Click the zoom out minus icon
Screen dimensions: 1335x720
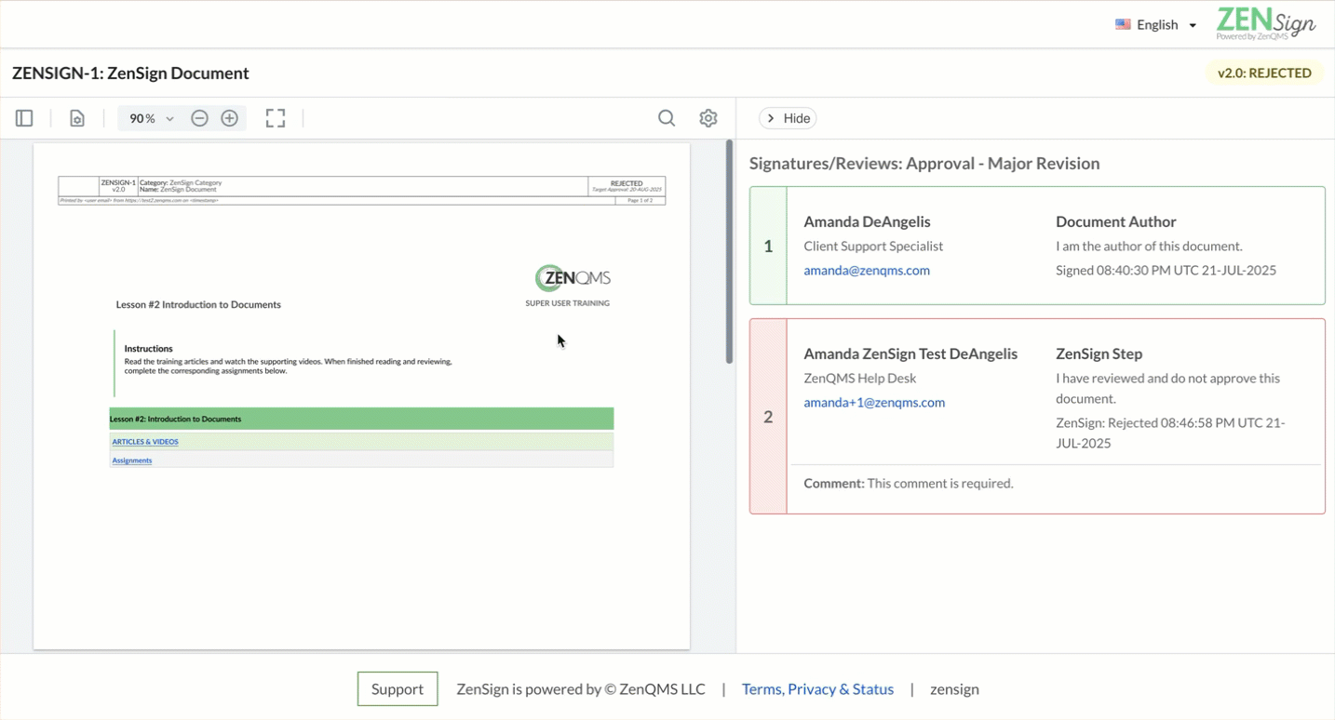point(199,118)
